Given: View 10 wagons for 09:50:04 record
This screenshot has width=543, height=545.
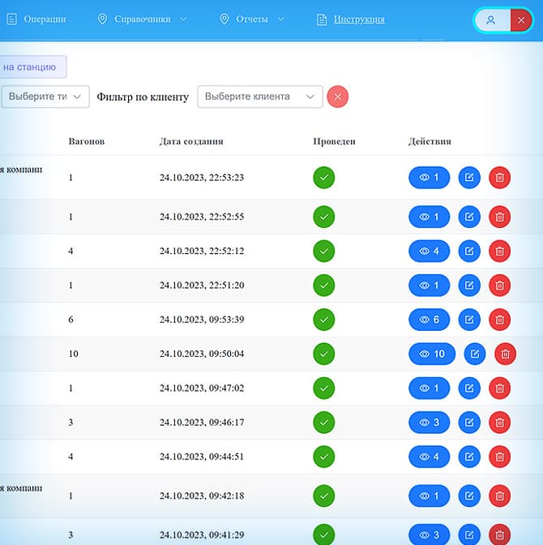Looking at the screenshot, I should 432,354.
